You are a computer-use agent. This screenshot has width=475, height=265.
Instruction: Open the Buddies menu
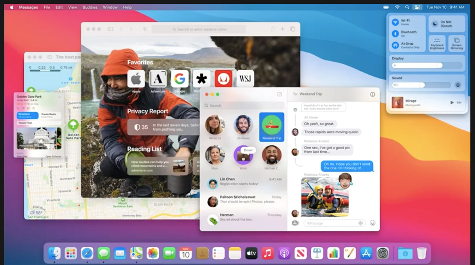[x=90, y=7]
